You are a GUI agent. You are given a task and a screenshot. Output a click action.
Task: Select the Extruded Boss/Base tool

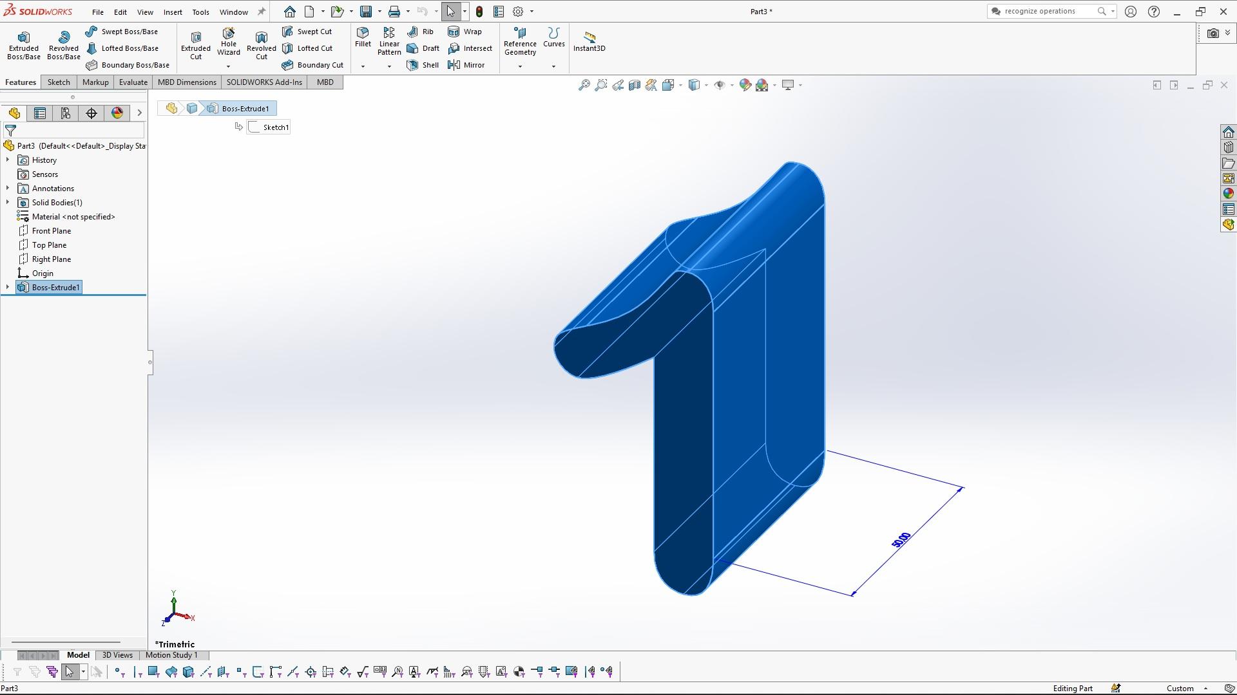pyautogui.click(x=24, y=45)
